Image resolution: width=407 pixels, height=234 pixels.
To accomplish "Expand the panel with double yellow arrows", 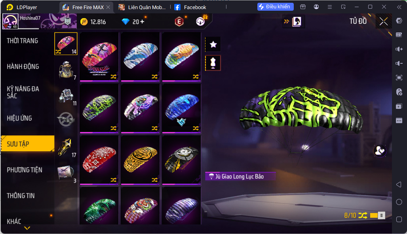I will pyautogui.click(x=286, y=21).
